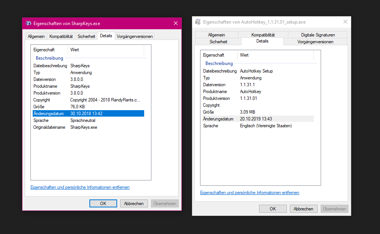
Task: Open Allgemein tab in the SharpKeys window
Action: pos(36,36)
